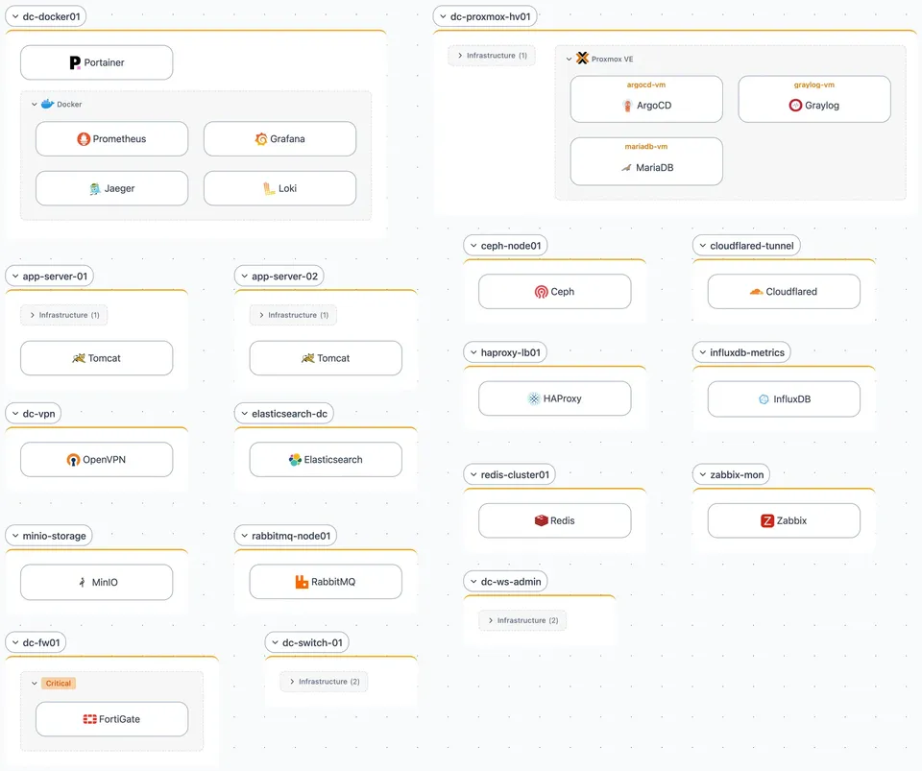The height and width of the screenshot is (771, 922).
Task: Click the ArgoCD octopus icon
Action: 628,106
